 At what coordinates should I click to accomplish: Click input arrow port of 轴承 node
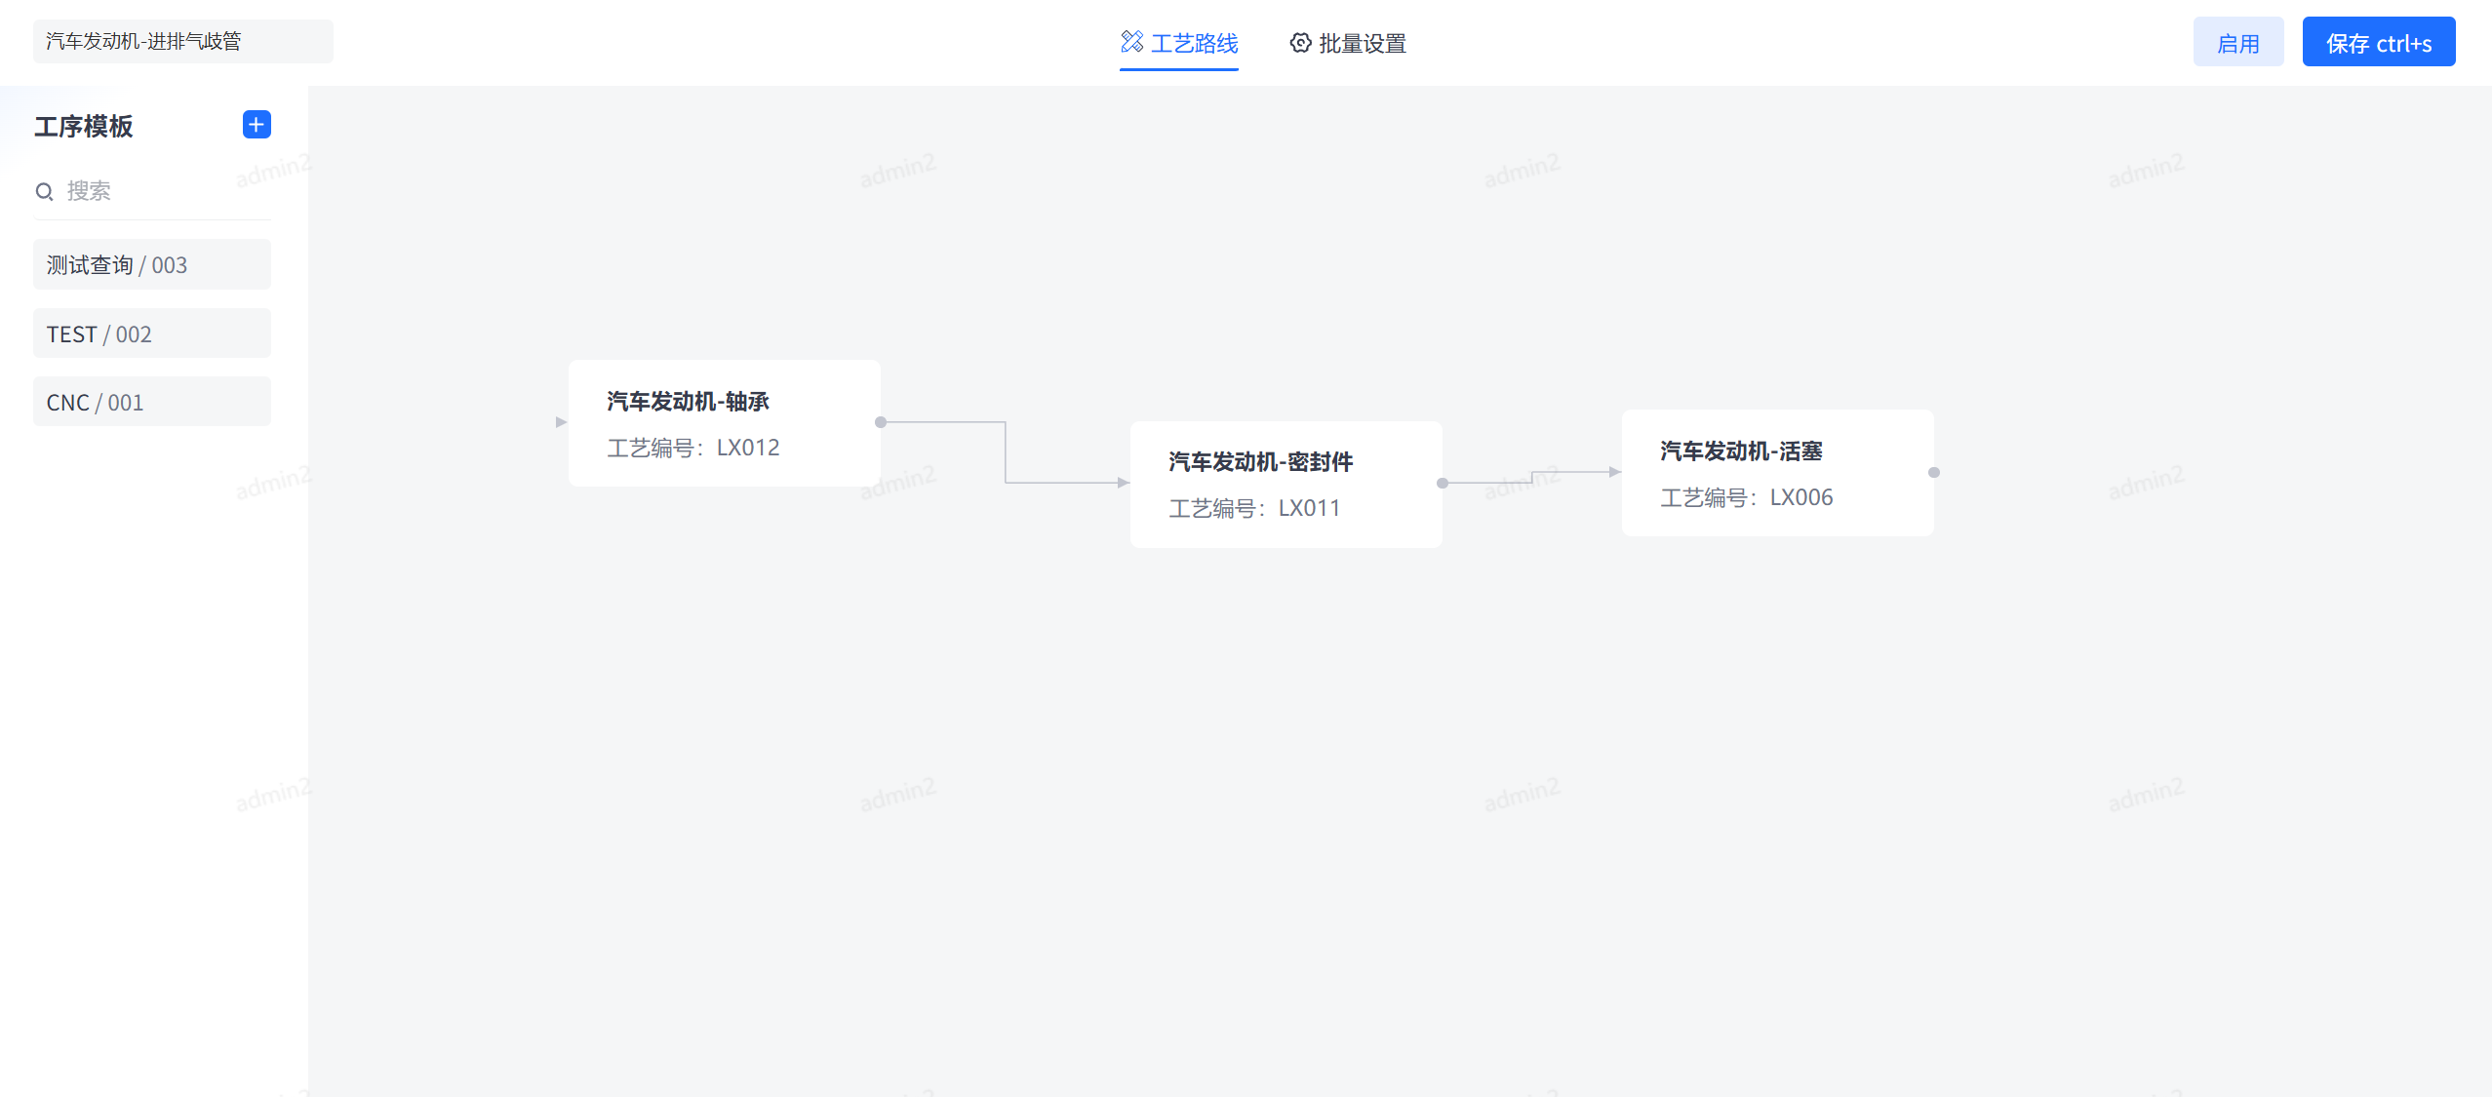point(561,422)
